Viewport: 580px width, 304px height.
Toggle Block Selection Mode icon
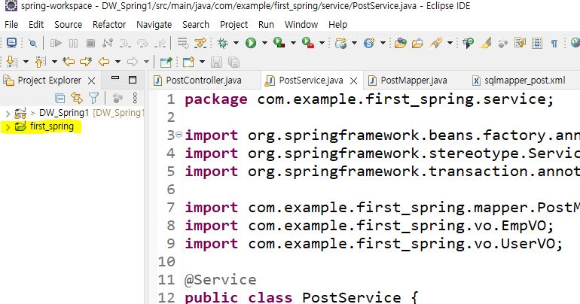coord(537,43)
